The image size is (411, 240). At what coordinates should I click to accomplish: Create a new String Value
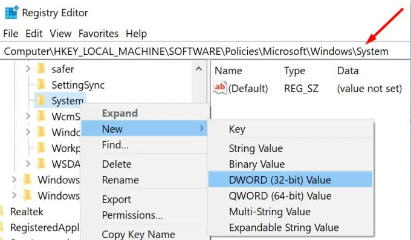(x=256, y=148)
